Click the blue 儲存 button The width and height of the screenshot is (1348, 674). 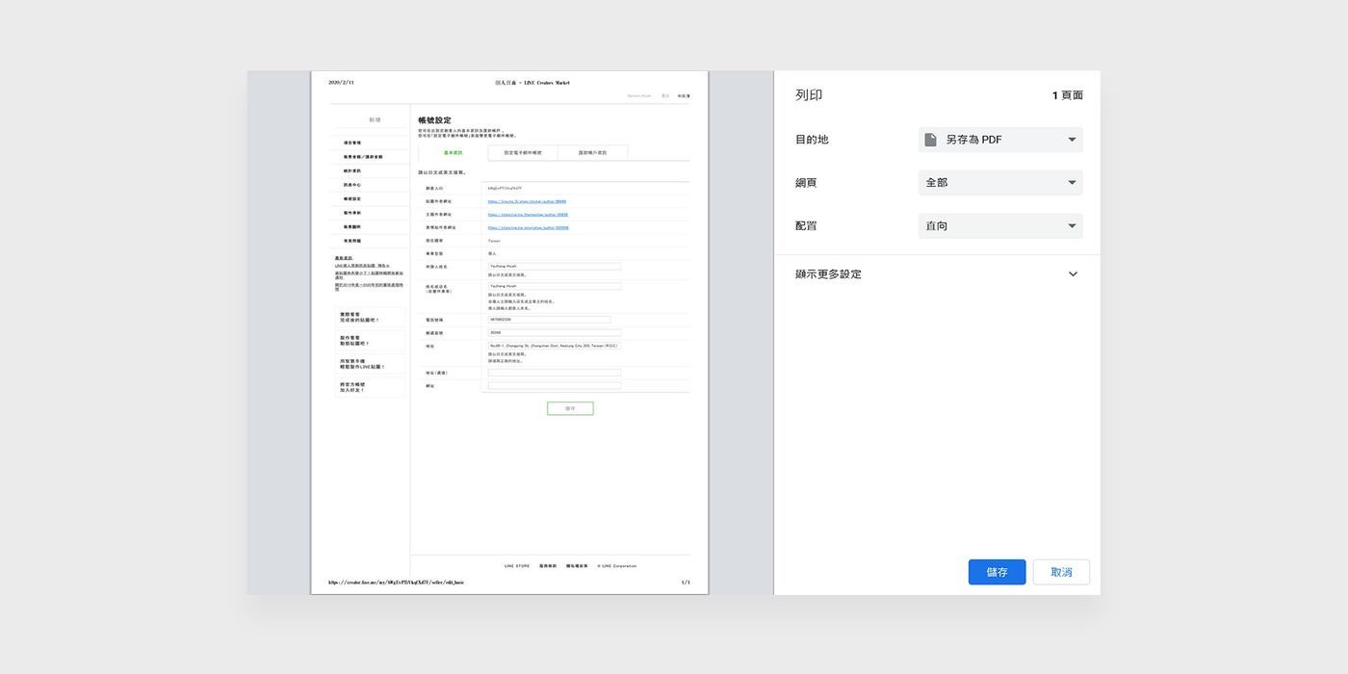(x=997, y=572)
